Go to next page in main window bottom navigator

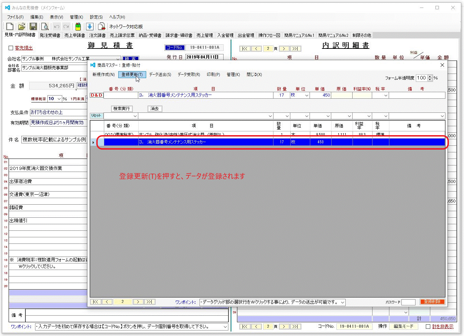284,326
